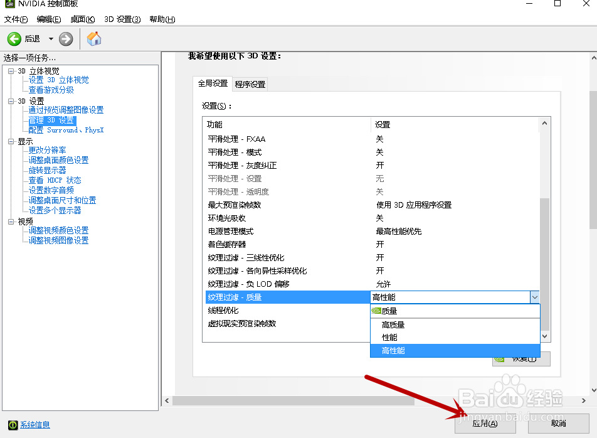597x438 pixels.
Task: Select the 线程优化 row
Action: pos(288,311)
